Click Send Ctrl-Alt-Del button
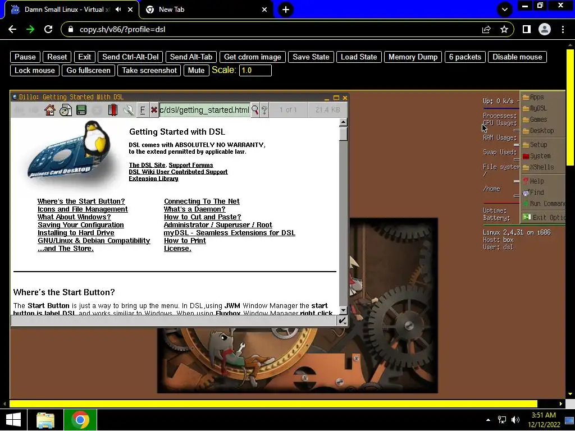This screenshot has width=575, height=431. pos(130,57)
